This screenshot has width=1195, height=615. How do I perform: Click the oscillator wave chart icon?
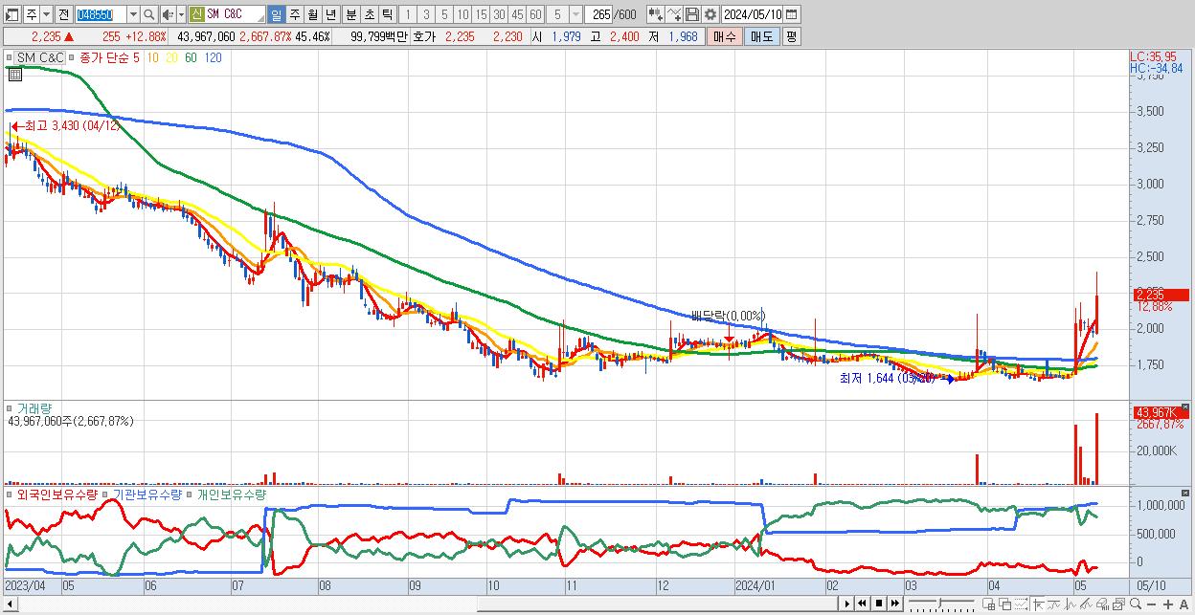coord(1070,604)
